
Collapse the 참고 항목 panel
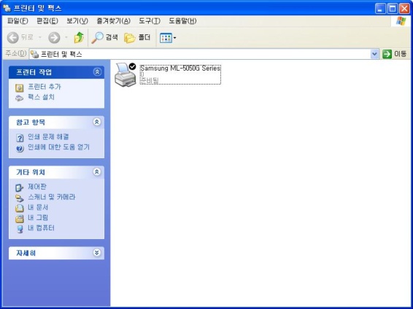[97, 122]
